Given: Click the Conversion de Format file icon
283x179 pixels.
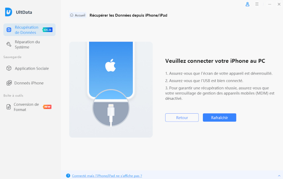Looking at the screenshot, I should point(9,107).
